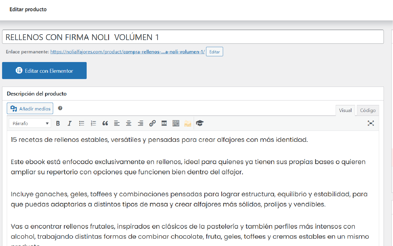Open the product permalink URL
Viewport: 393px width, 246px height.
pos(128,52)
